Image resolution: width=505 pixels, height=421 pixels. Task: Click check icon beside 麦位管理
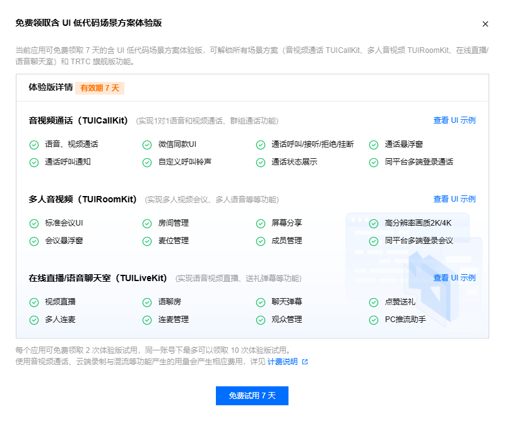[x=147, y=241]
